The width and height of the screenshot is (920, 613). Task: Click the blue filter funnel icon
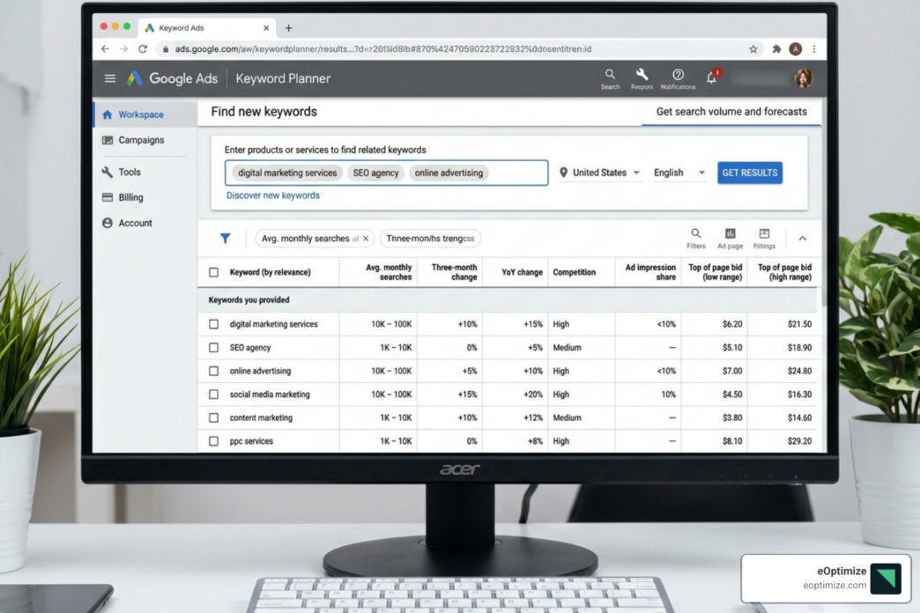click(226, 238)
